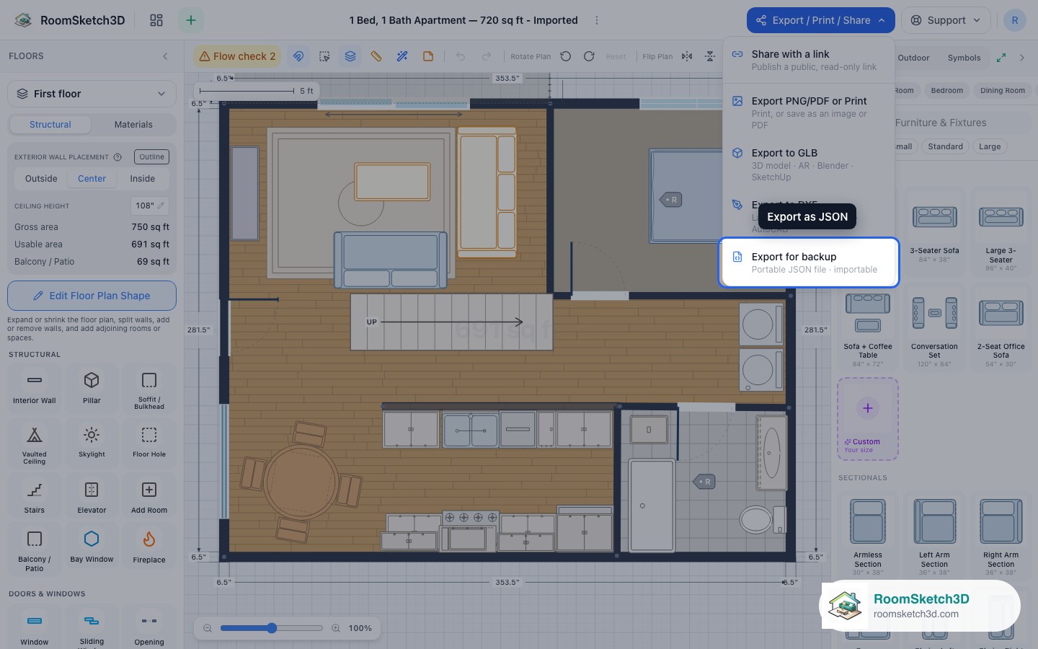1038x649 pixels.
Task: Set exterior wall placement to Outside
Action: pos(41,179)
